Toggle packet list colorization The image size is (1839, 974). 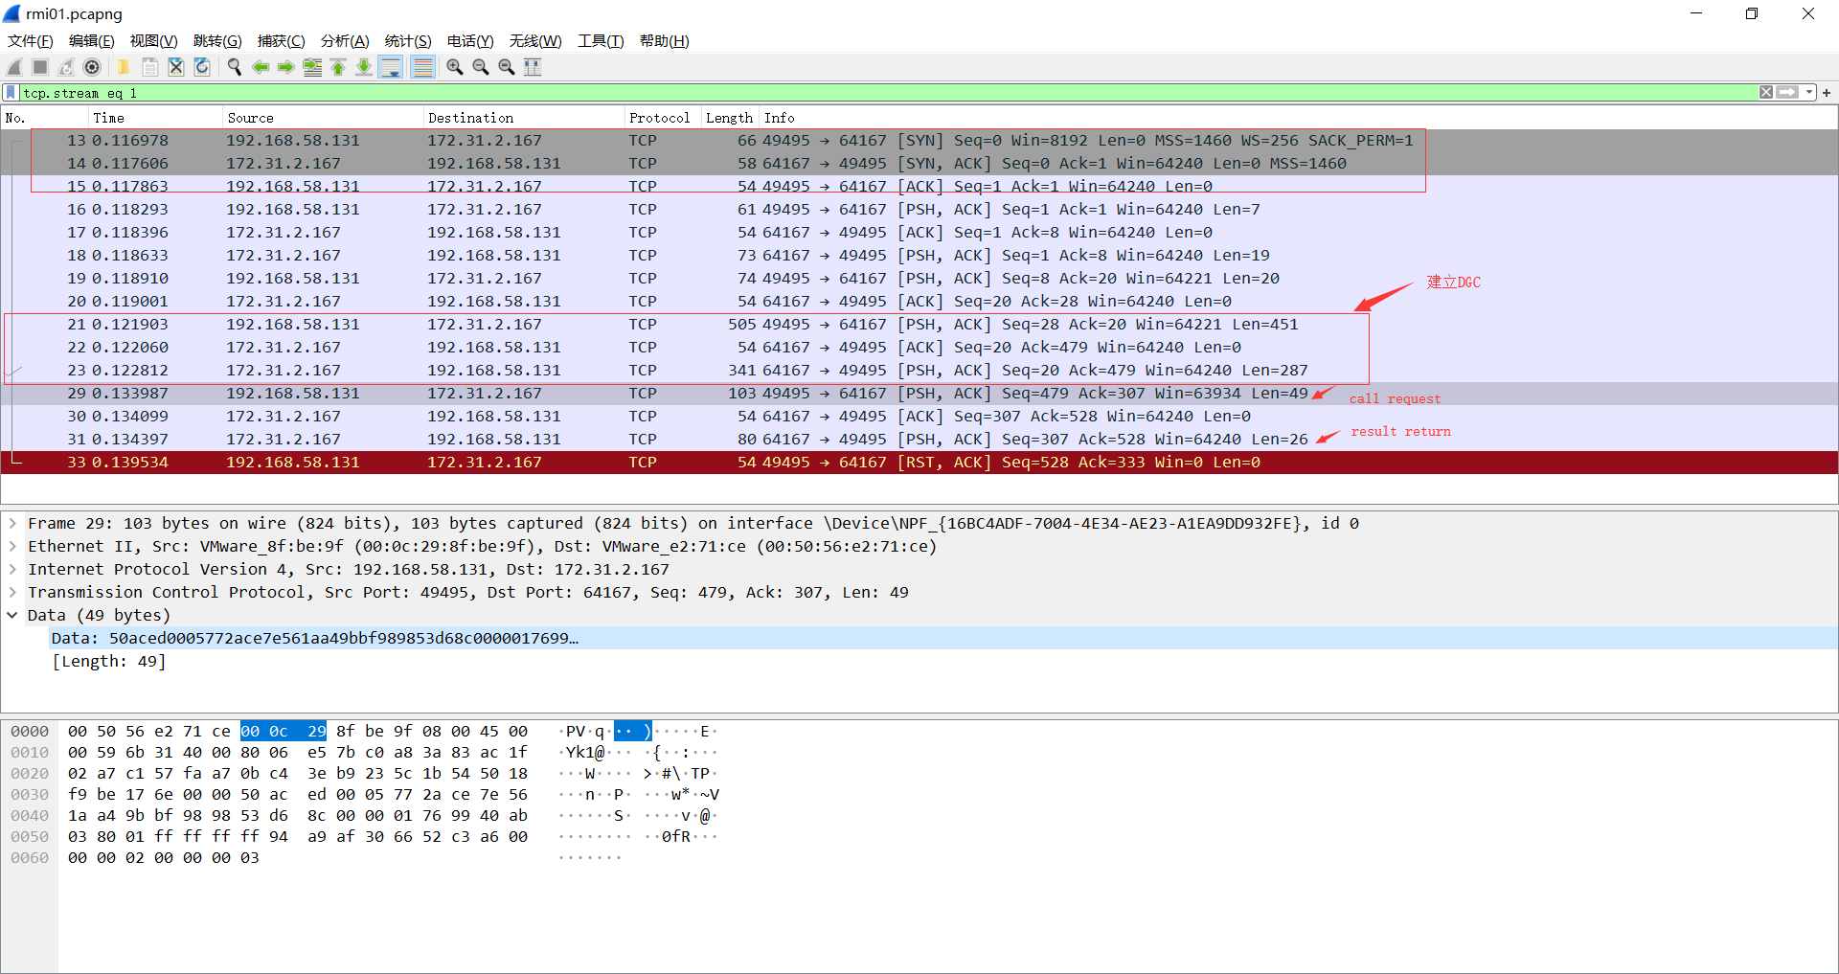pos(422,67)
